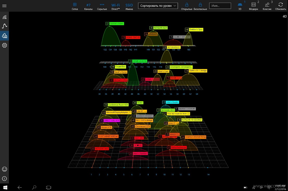Image resolution: width=288 pixels, height=191 pixels.
Task: Click the taskbar back arrow
Action: point(20,187)
